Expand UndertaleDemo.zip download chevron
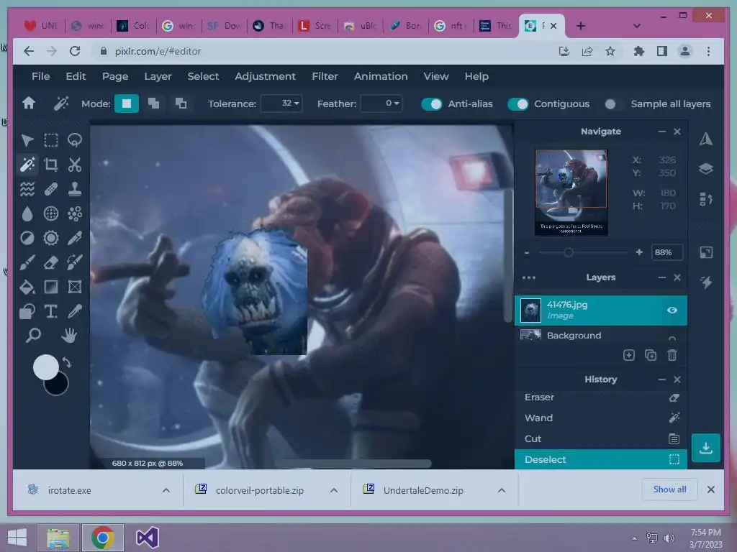The image size is (737, 552). (x=502, y=490)
